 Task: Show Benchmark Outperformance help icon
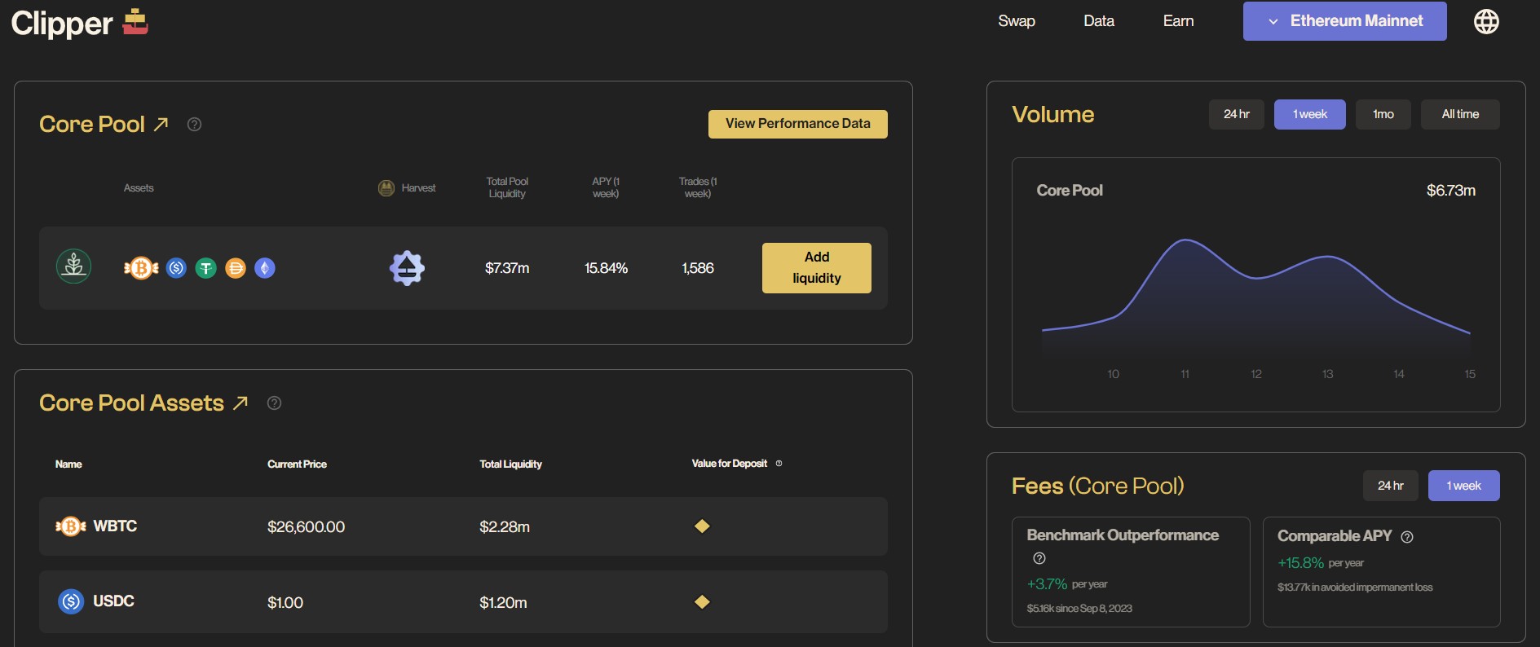pyautogui.click(x=1039, y=558)
